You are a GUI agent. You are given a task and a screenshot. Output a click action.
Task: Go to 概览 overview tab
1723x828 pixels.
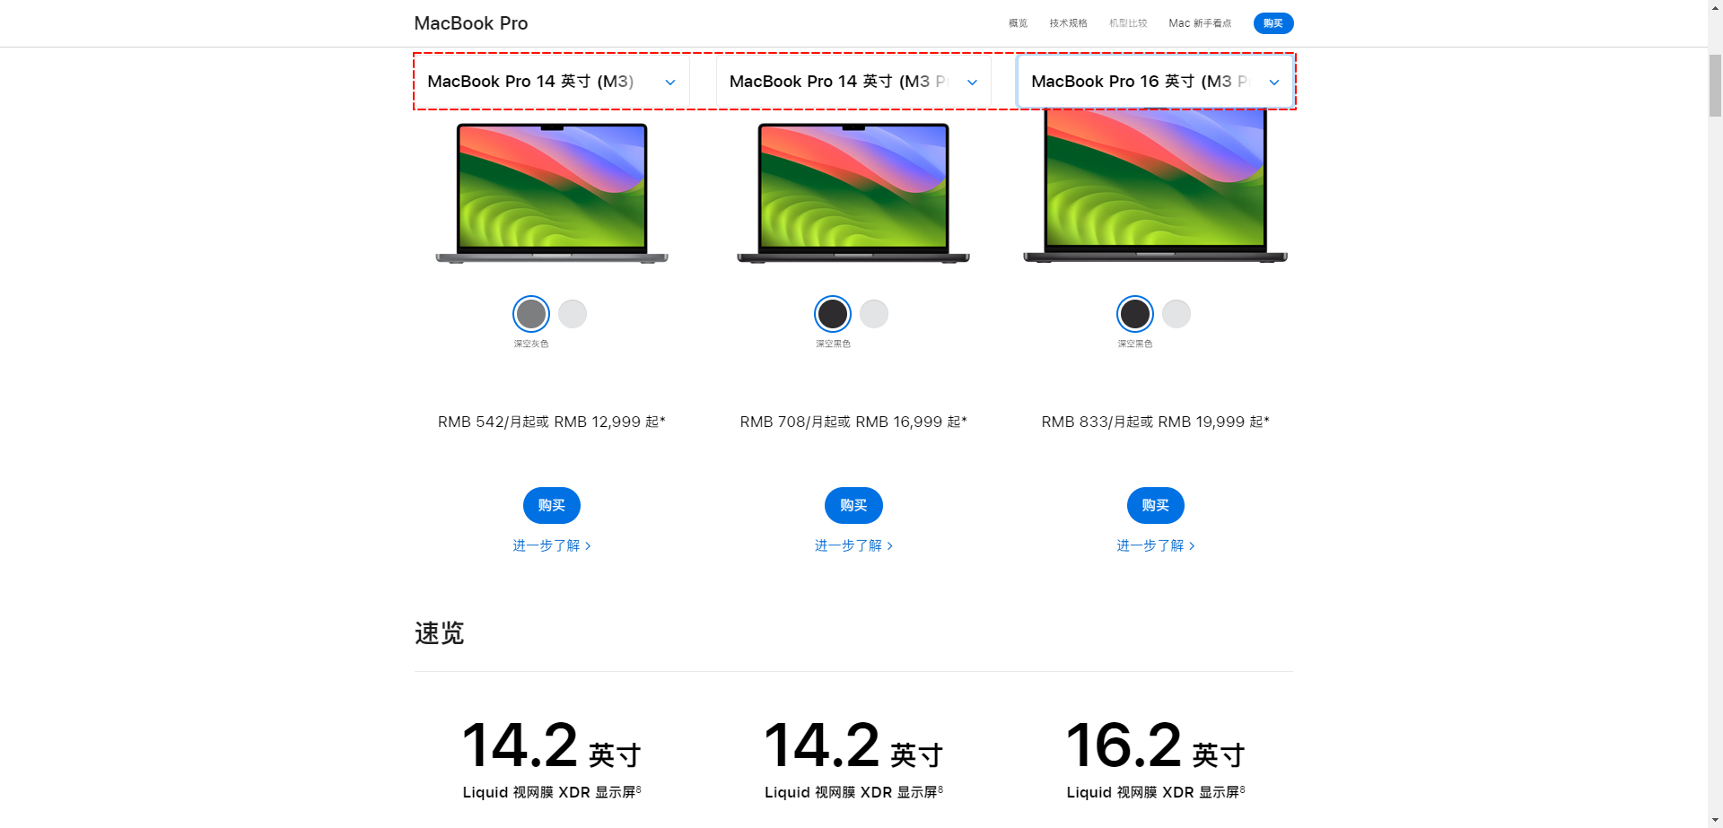[x=1018, y=23]
